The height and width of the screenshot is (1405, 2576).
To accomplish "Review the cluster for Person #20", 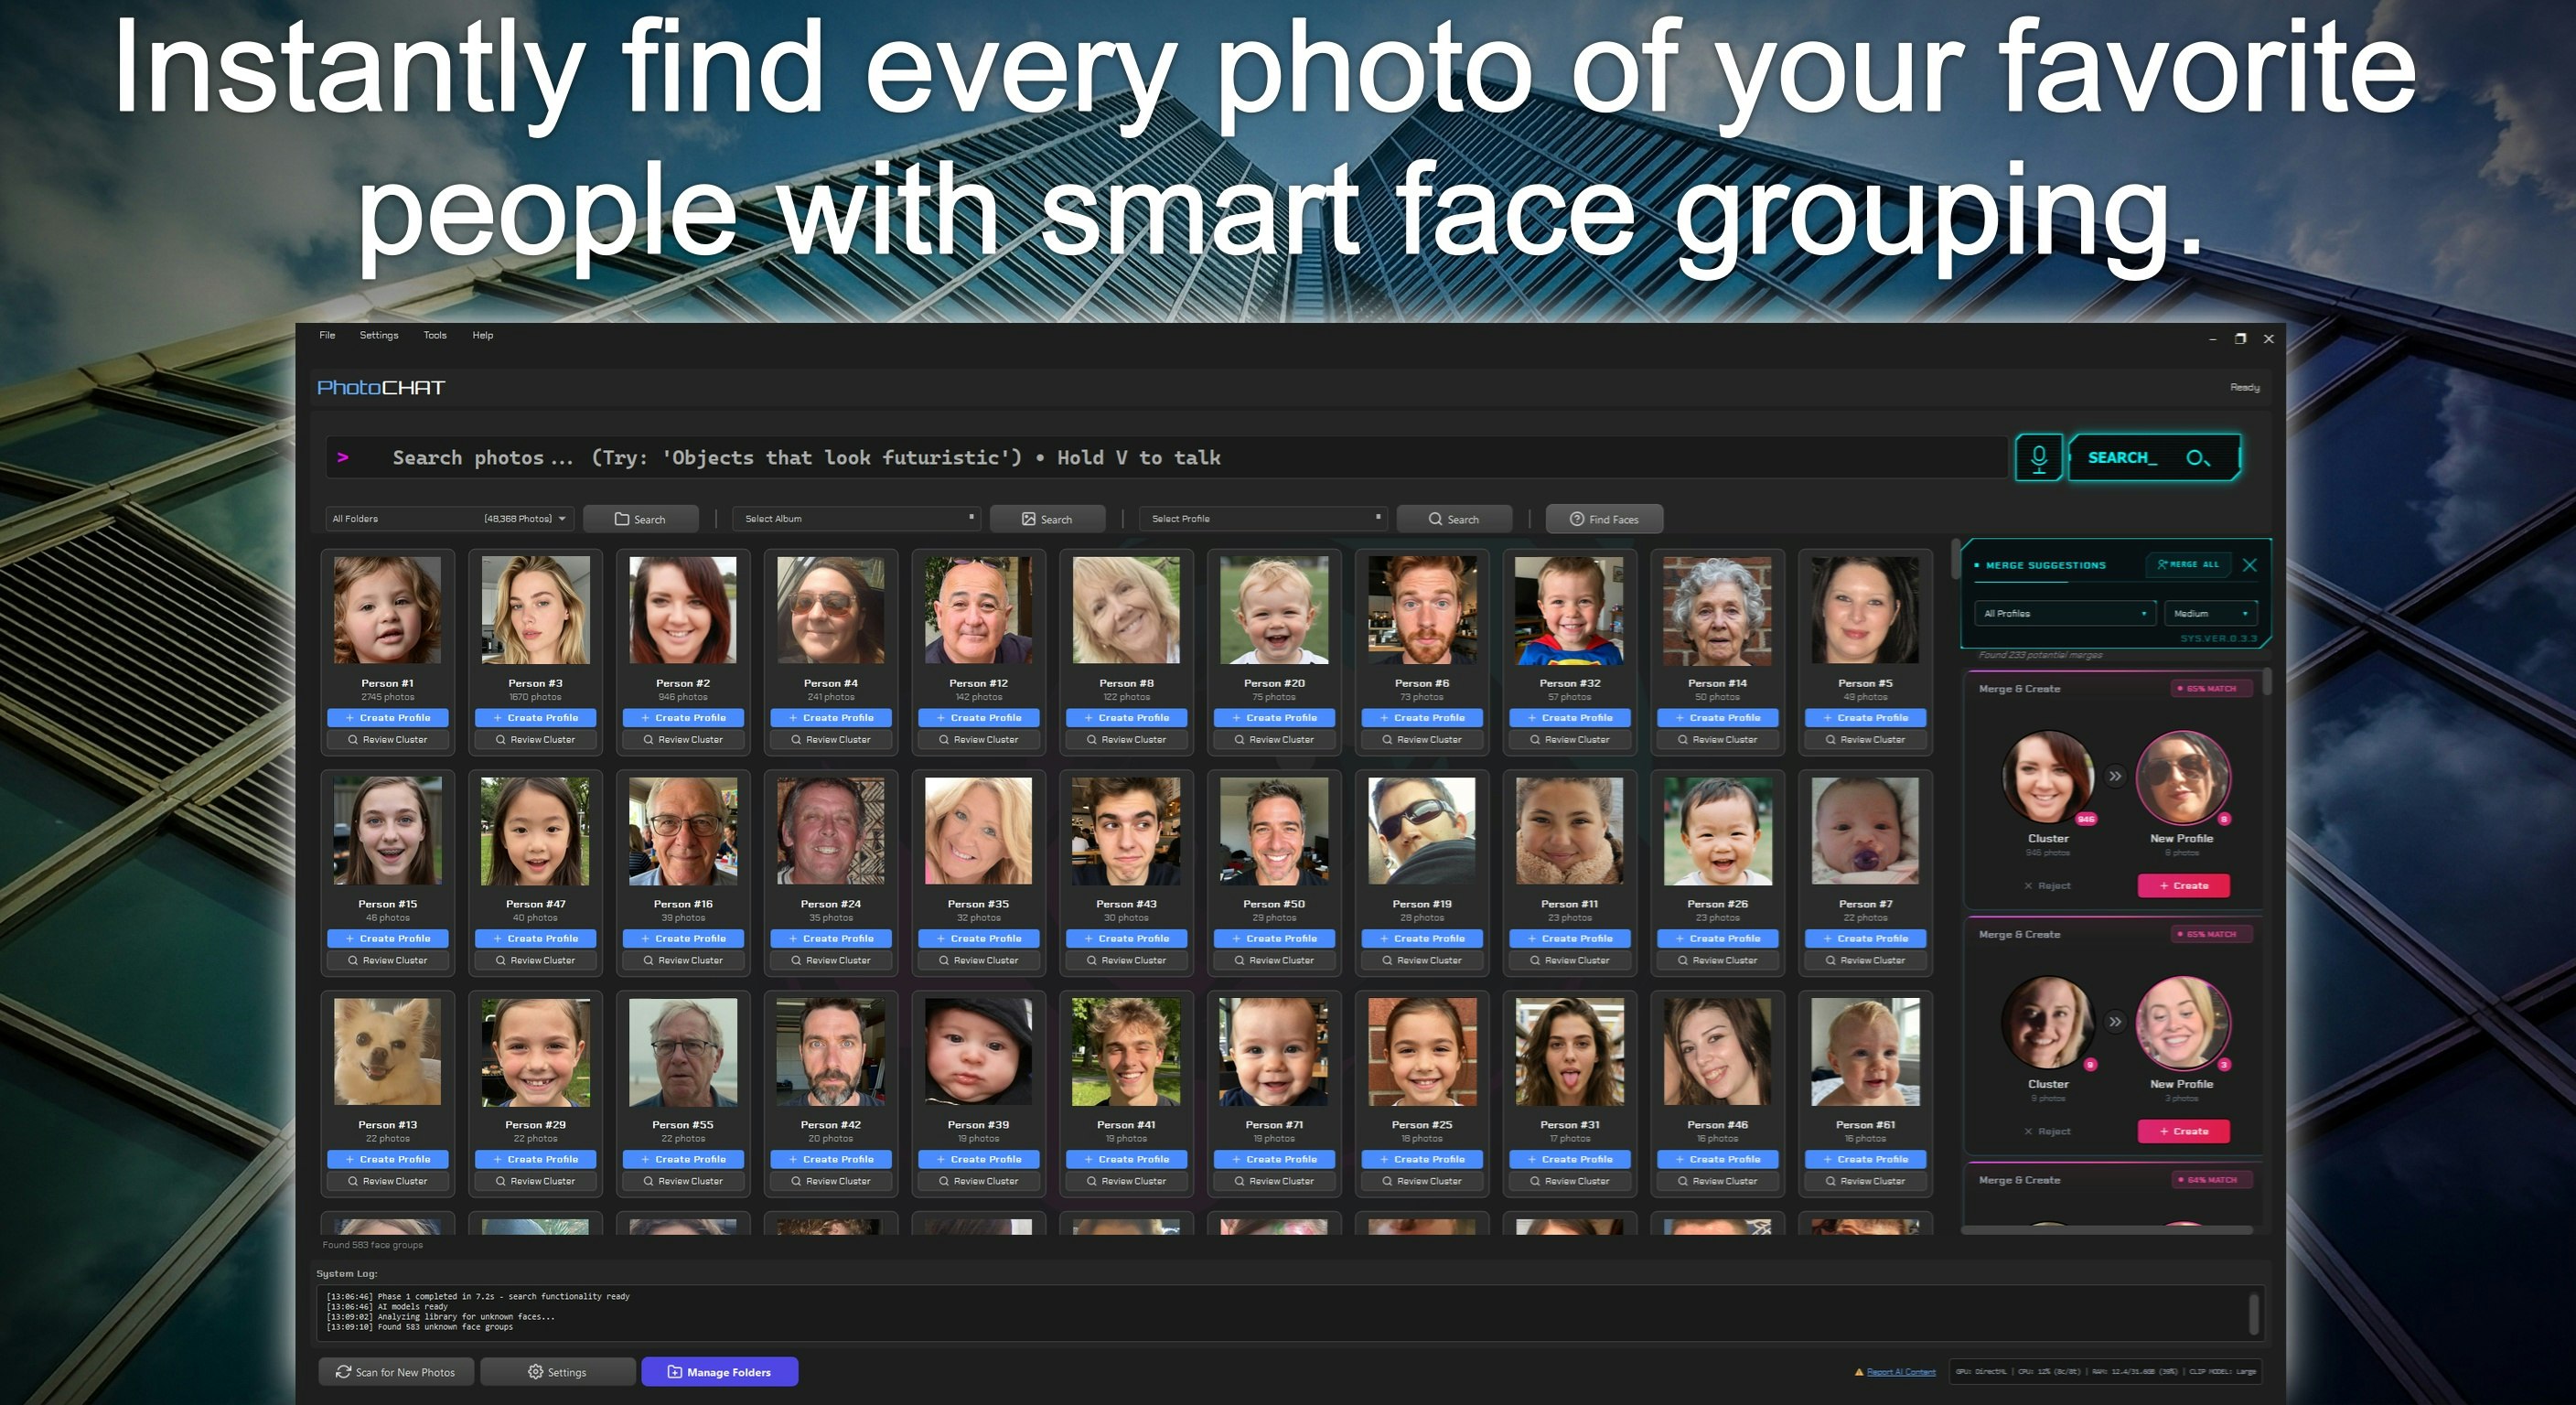I will (x=1274, y=739).
